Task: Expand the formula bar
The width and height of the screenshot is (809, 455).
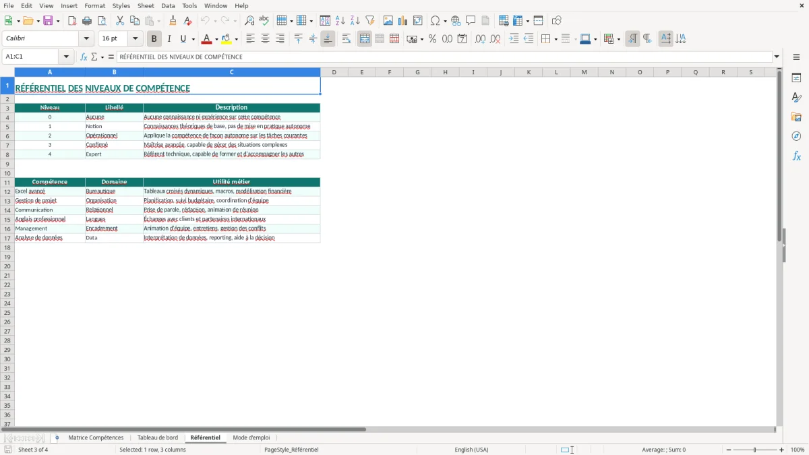Action: tap(777, 57)
